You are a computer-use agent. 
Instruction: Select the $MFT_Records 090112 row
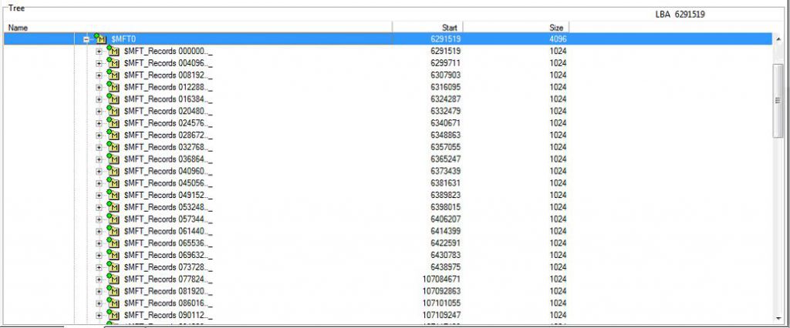point(167,315)
